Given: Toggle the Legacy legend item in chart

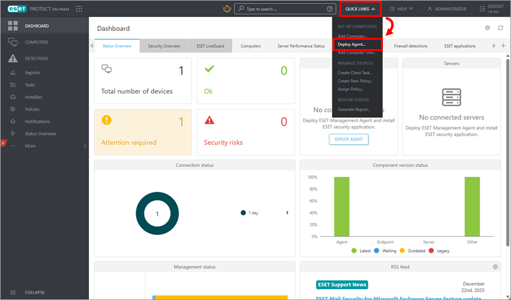Looking at the screenshot, I should click(x=440, y=251).
